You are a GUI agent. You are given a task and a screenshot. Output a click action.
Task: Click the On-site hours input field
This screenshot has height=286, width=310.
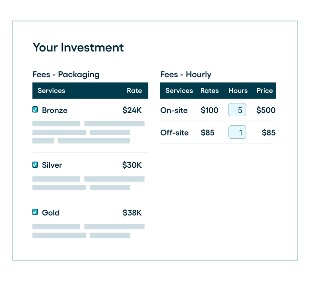click(237, 110)
